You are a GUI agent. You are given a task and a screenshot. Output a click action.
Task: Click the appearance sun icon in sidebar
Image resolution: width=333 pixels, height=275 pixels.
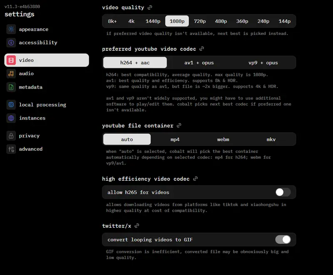point(11,29)
